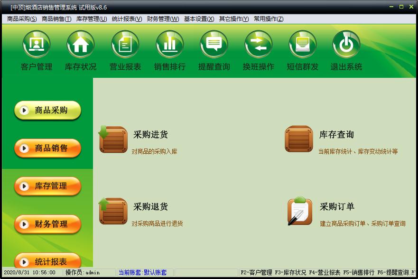This screenshot has height=279, width=418.
Task: Click the 退出系统 power icon
Action: coord(346,44)
